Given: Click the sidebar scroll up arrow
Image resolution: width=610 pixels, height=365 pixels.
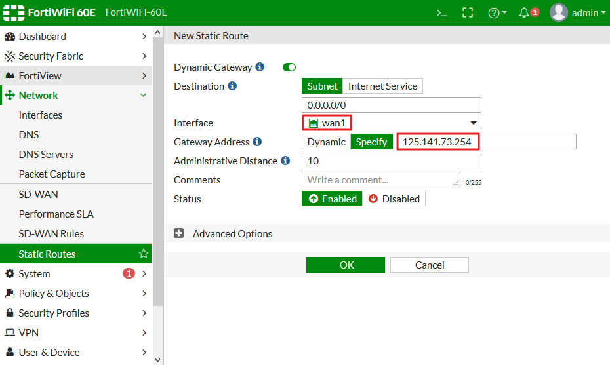Looking at the screenshot, I should 157,32.
